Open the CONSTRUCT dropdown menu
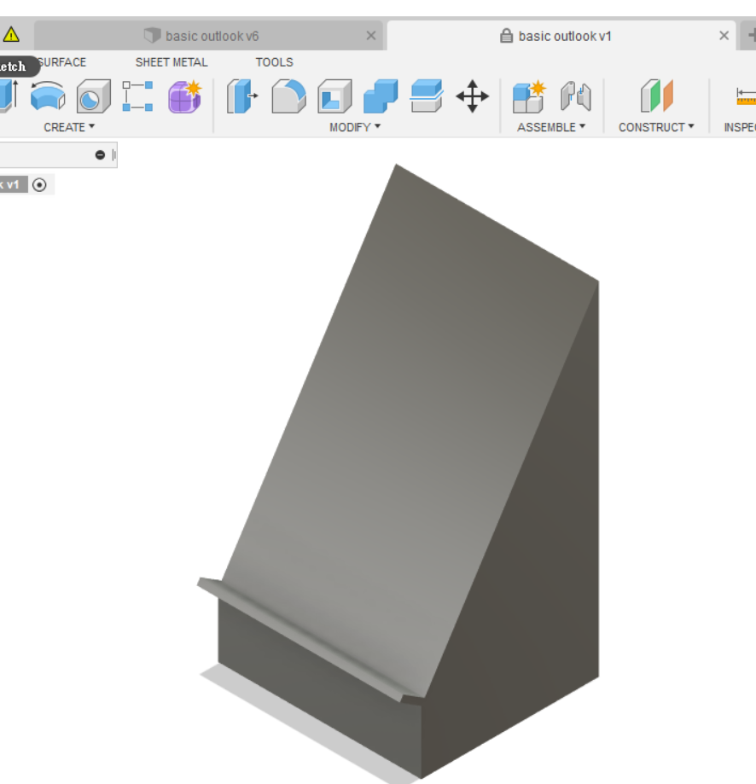 pos(656,127)
